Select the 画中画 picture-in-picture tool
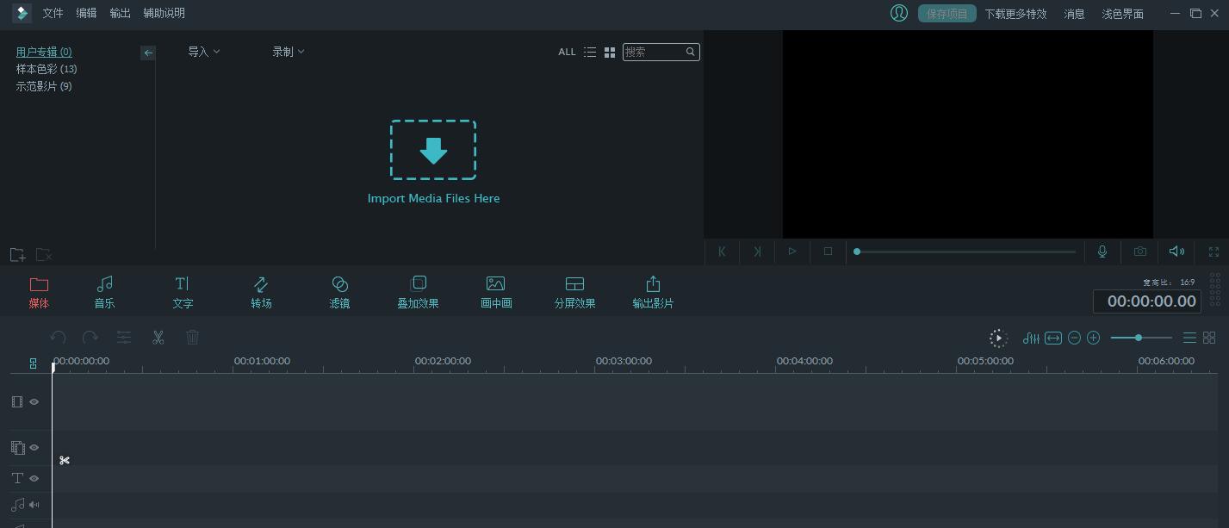 click(x=496, y=291)
